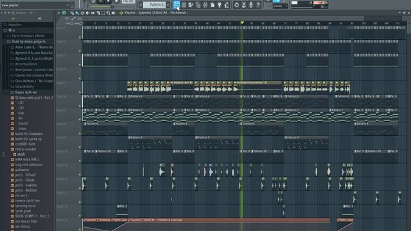This screenshot has height=231, width=411.
Task: Mute Track 3 using its green switch
Action: tap(80, 65)
